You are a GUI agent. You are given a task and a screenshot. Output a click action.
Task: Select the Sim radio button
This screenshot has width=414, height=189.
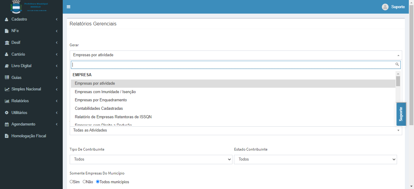click(x=72, y=182)
